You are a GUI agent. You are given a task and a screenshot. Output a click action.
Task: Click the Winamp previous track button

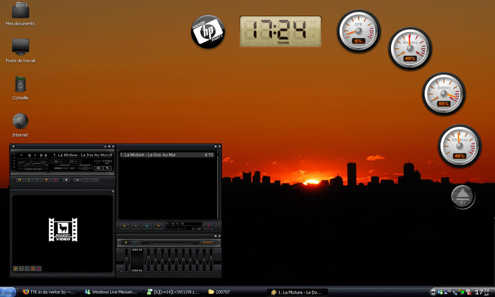click(19, 179)
